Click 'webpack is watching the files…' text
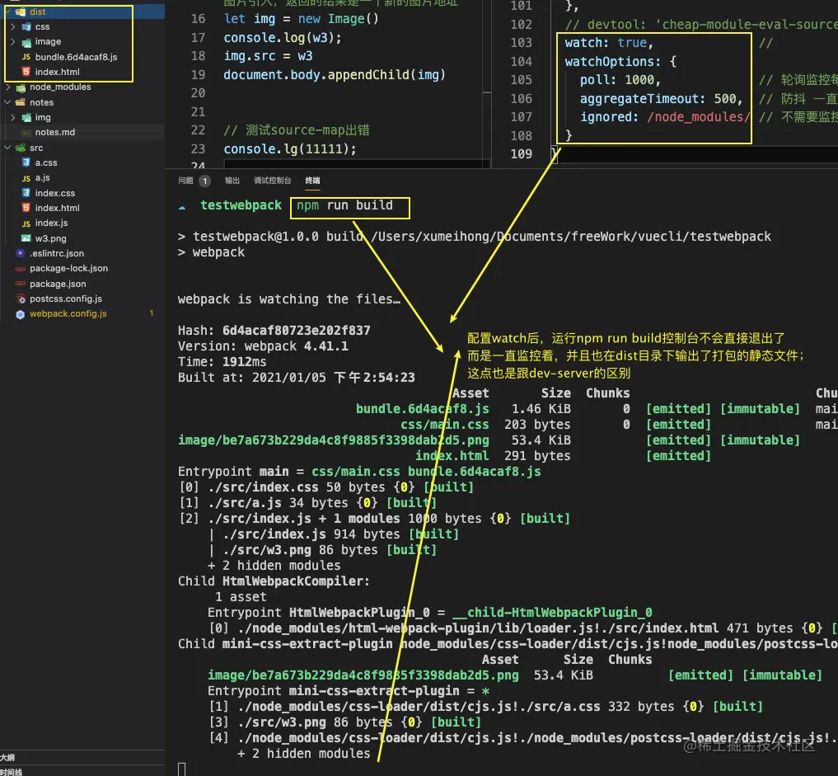Image resolution: width=838 pixels, height=776 pixels. (289, 299)
